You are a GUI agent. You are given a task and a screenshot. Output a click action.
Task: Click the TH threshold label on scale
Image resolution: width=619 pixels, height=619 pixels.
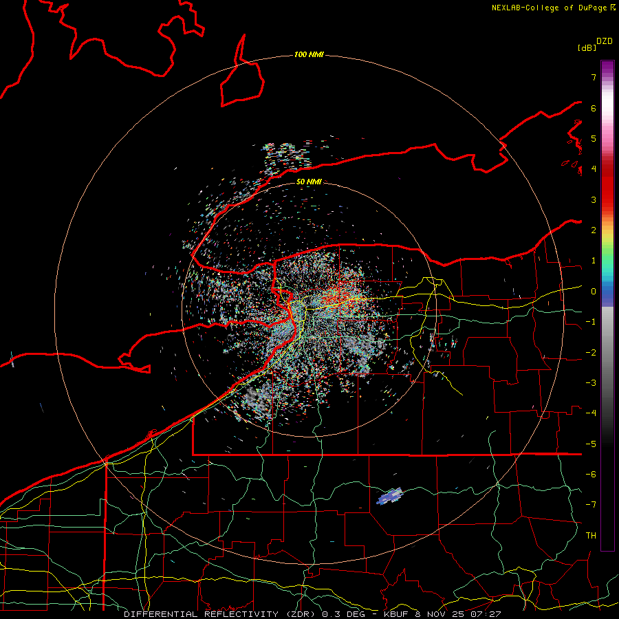point(591,536)
